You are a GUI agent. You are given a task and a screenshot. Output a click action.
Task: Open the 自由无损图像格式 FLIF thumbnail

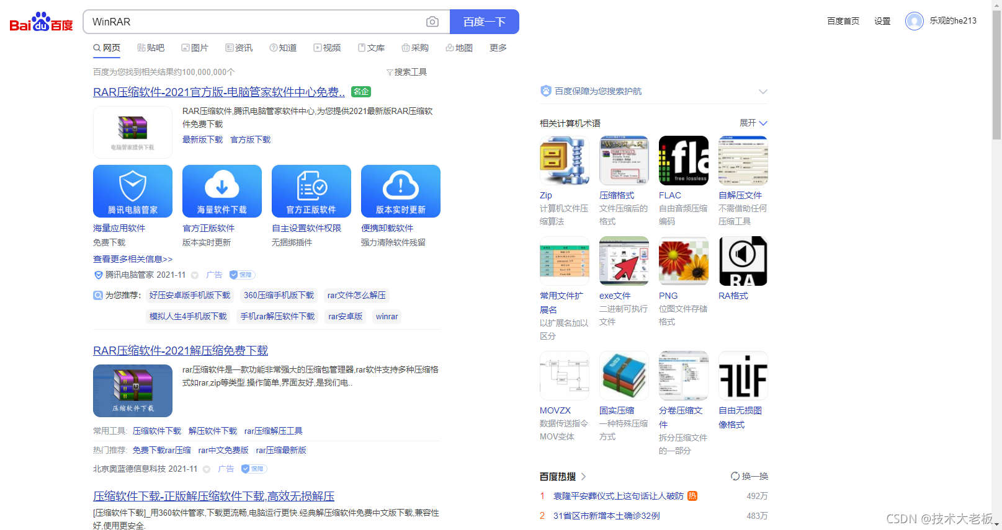point(743,376)
